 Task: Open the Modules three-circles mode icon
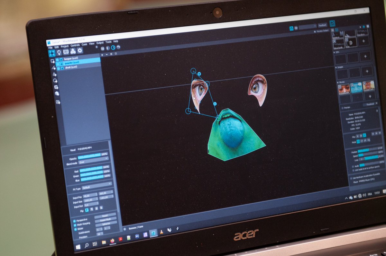pos(73,51)
